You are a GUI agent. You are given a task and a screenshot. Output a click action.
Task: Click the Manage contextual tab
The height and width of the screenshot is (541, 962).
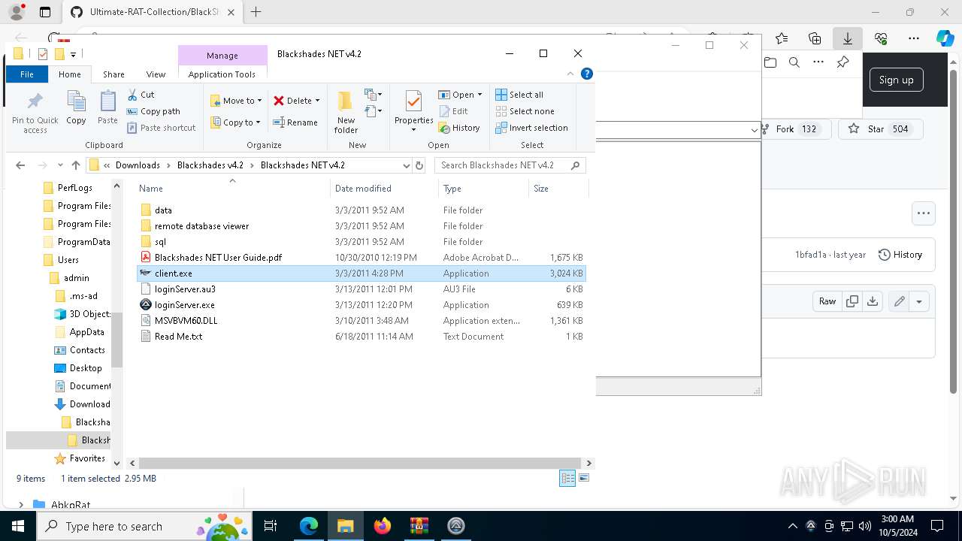(222, 56)
